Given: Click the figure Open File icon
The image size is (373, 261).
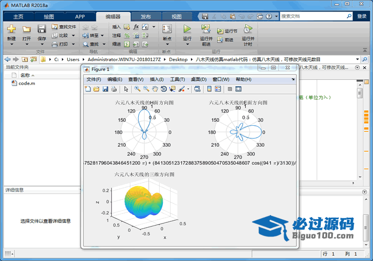Looking at the screenshot, I should point(97,89).
